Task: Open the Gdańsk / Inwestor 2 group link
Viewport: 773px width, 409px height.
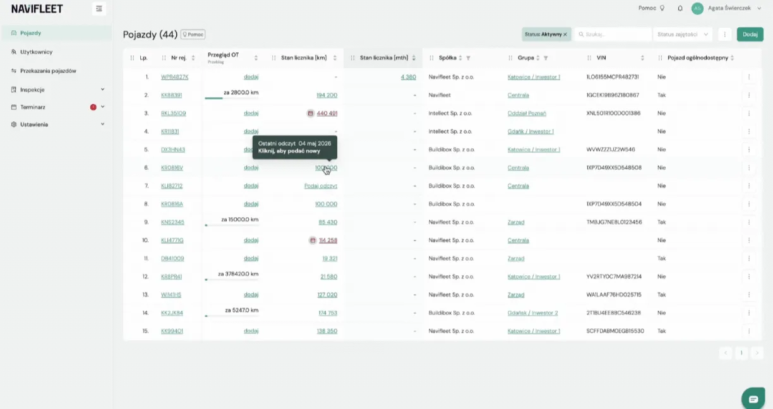Action: tap(532, 312)
